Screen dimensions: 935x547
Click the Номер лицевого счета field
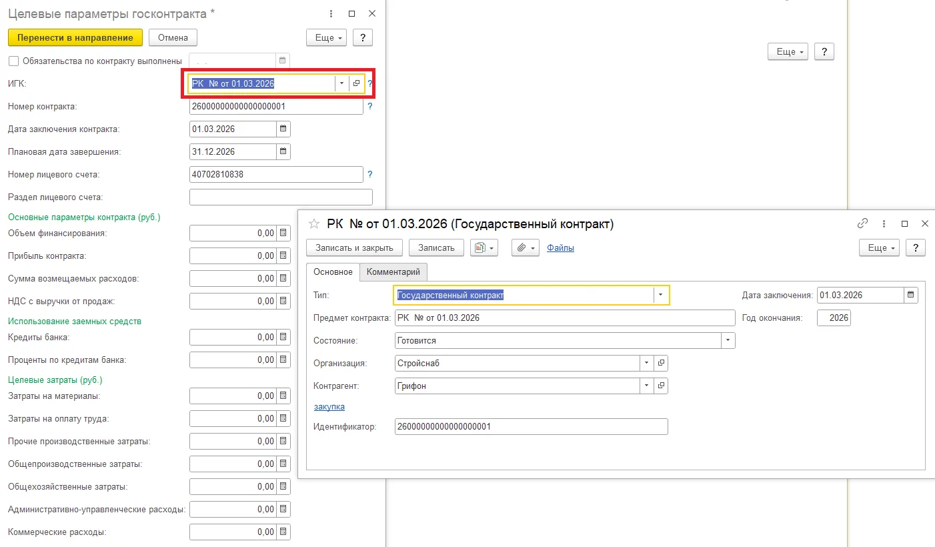(x=276, y=174)
